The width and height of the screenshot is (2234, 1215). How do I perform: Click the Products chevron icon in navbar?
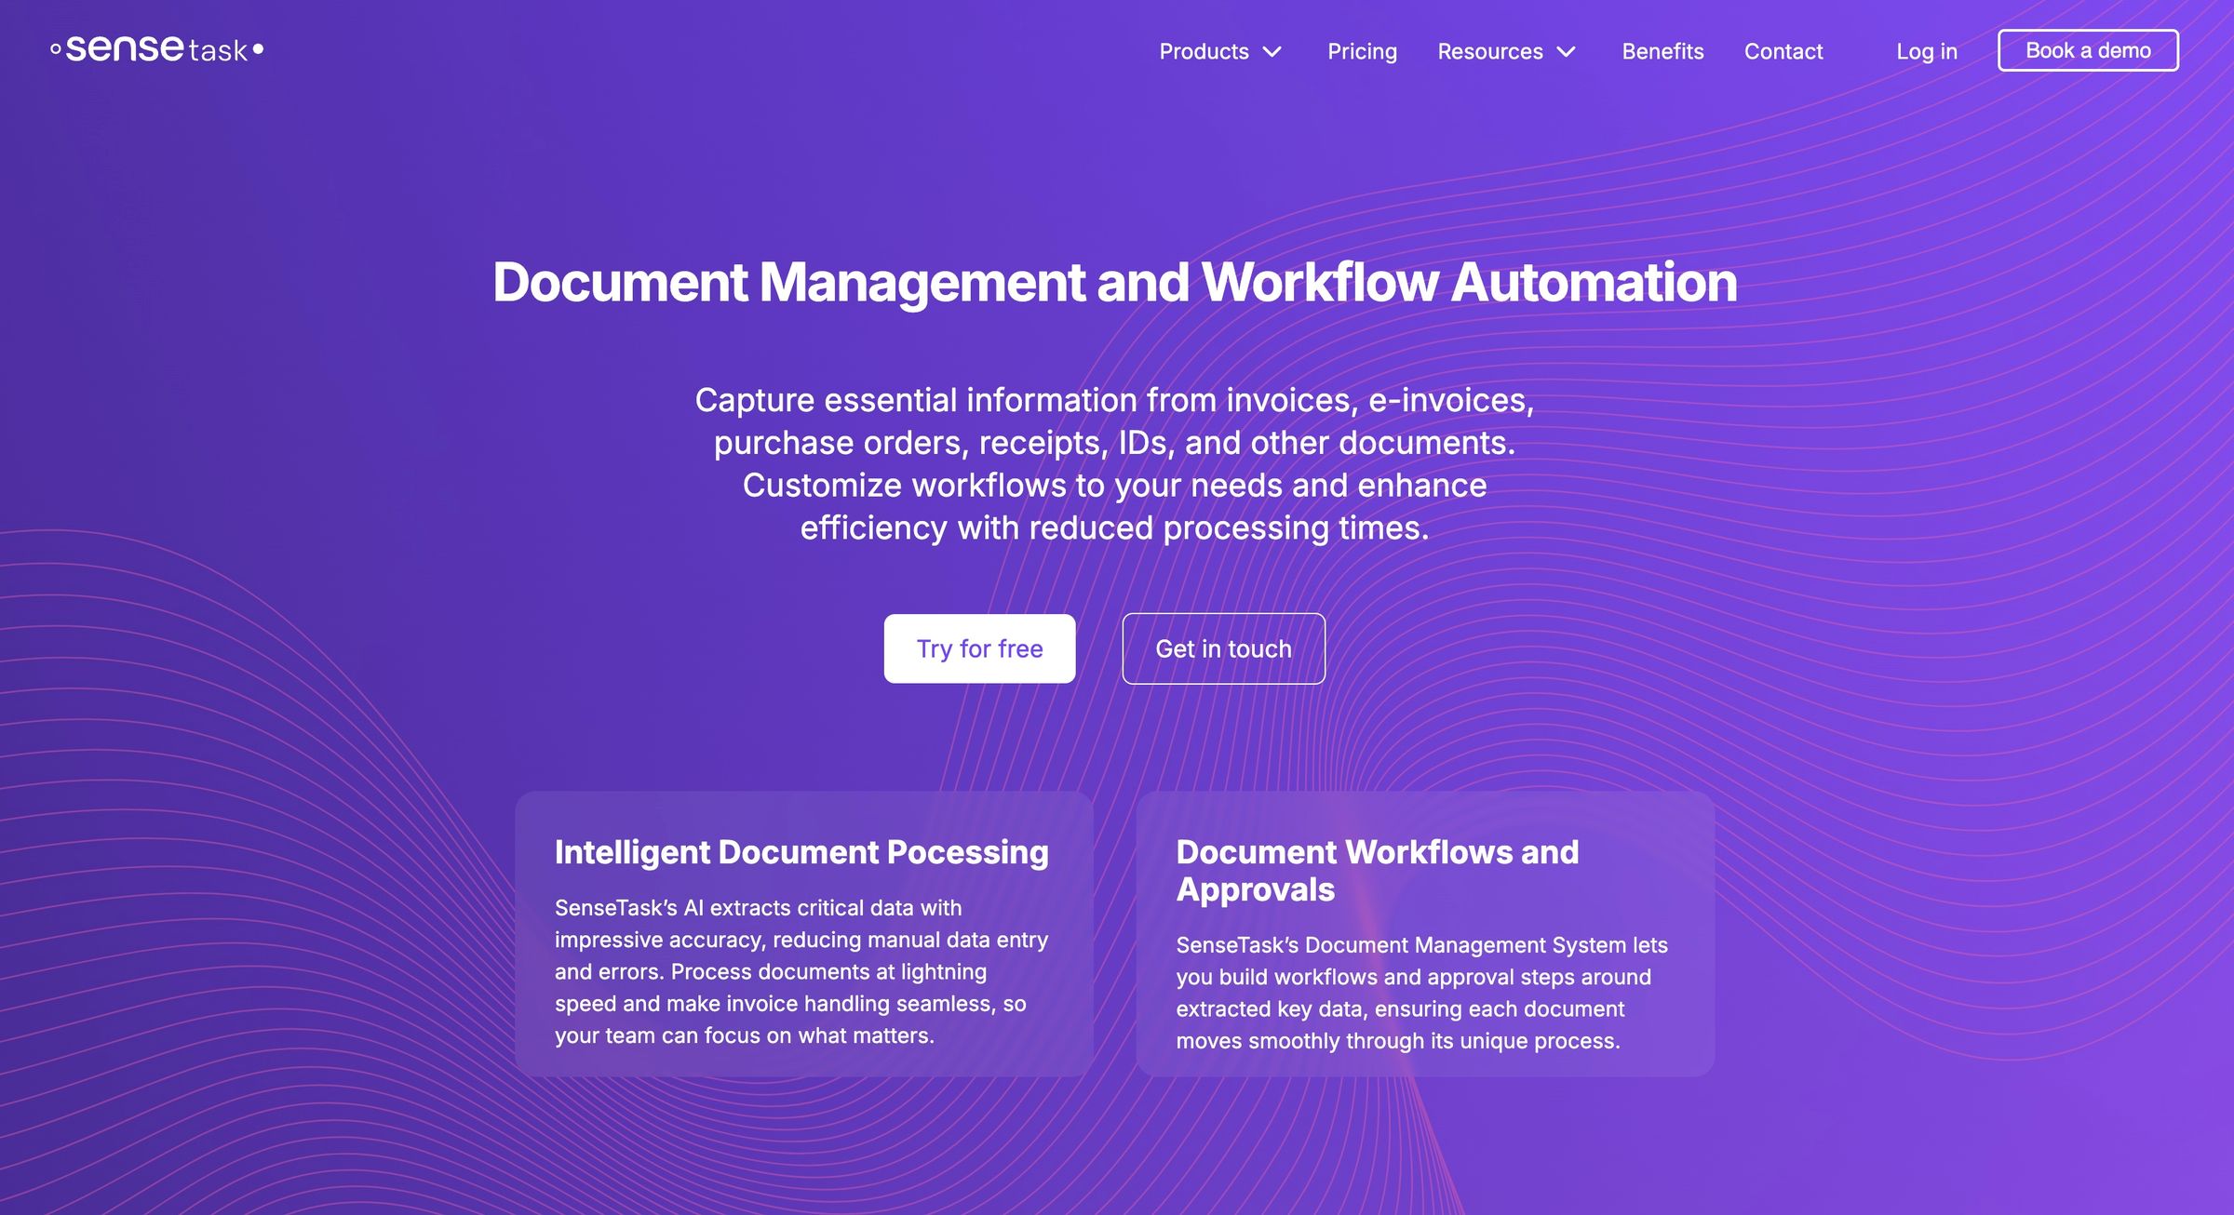tap(1274, 52)
